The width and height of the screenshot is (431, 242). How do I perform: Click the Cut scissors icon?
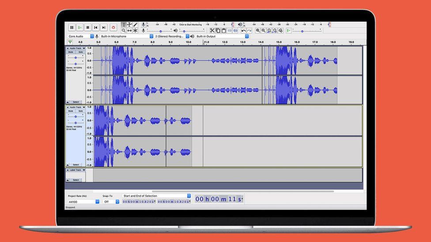212,30
